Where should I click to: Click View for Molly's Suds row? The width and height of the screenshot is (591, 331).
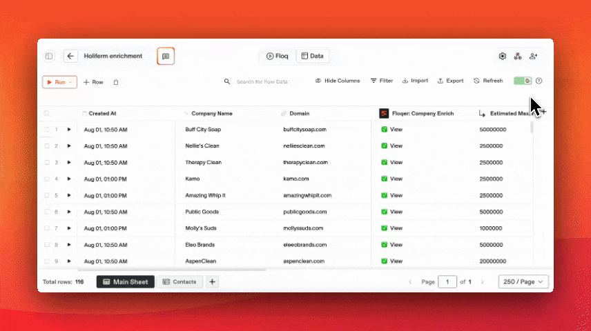click(396, 228)
